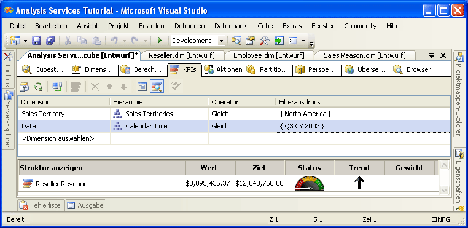Viewport: 468px width, 228px height.
Task: Click the hammer and wrench toolbar icon
Action: (265, 41)
